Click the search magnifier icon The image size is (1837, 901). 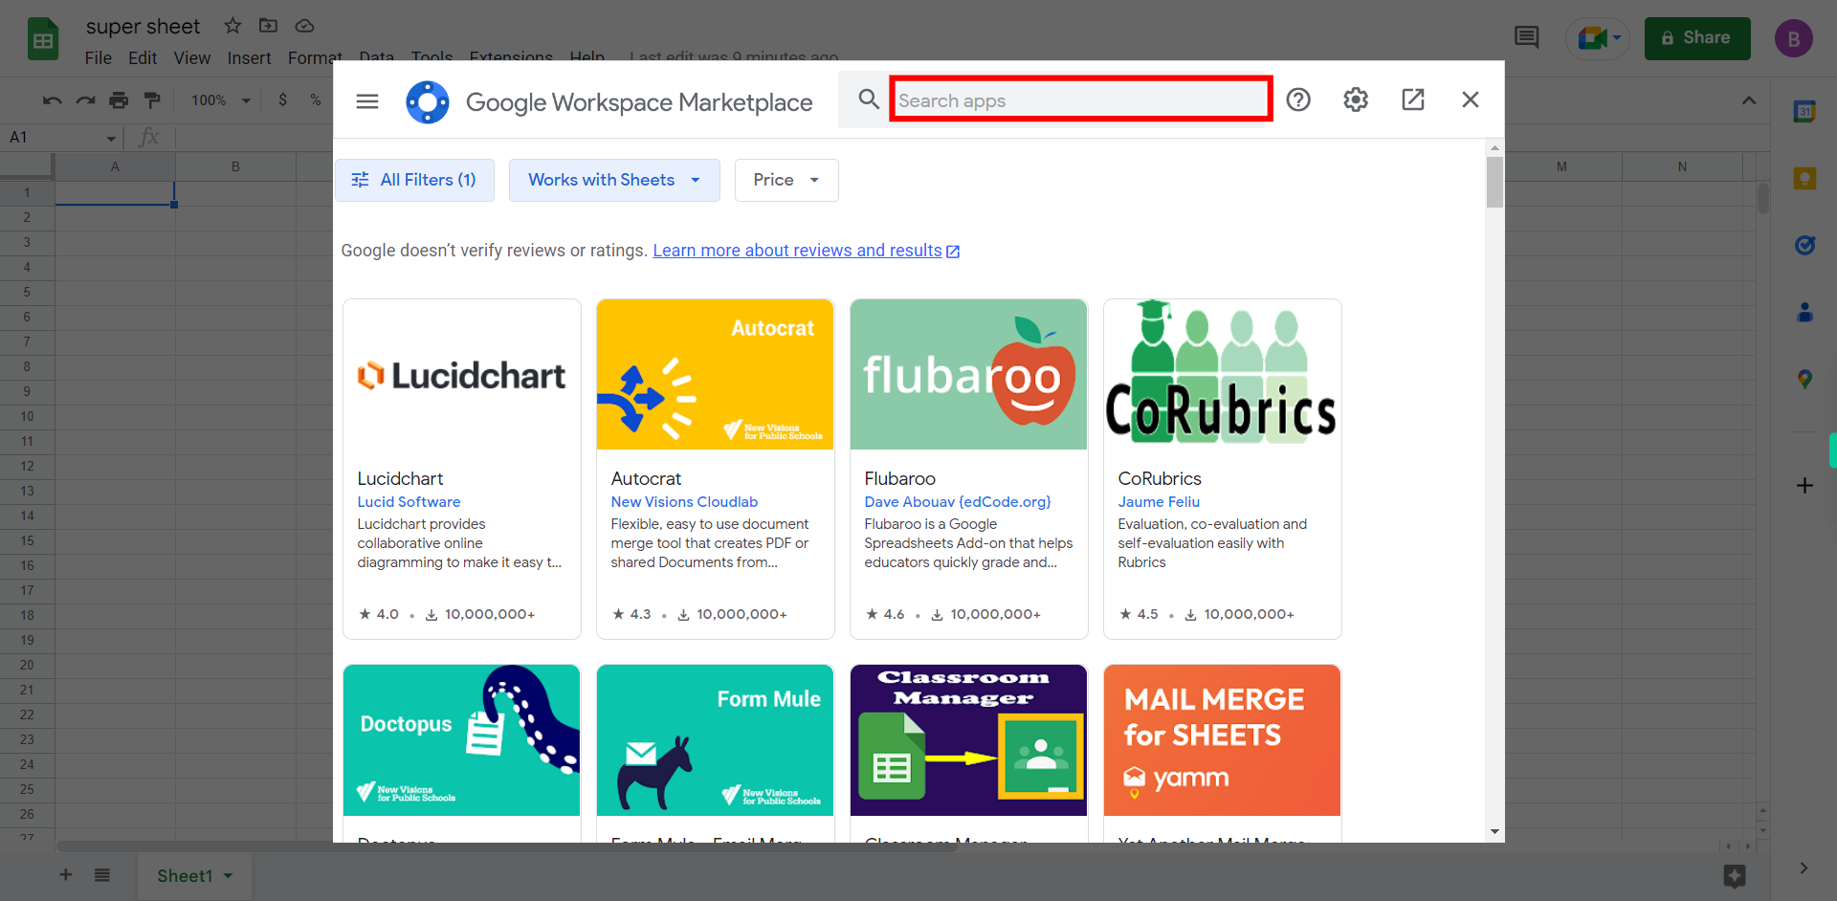[x=869, y=99]
